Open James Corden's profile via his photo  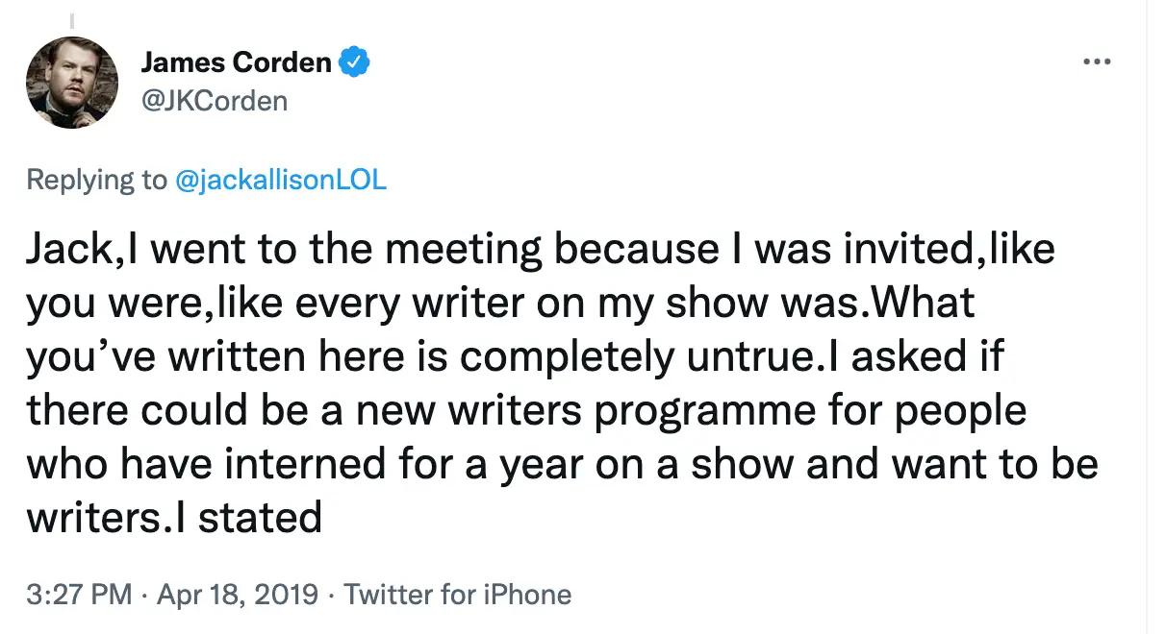71,83
